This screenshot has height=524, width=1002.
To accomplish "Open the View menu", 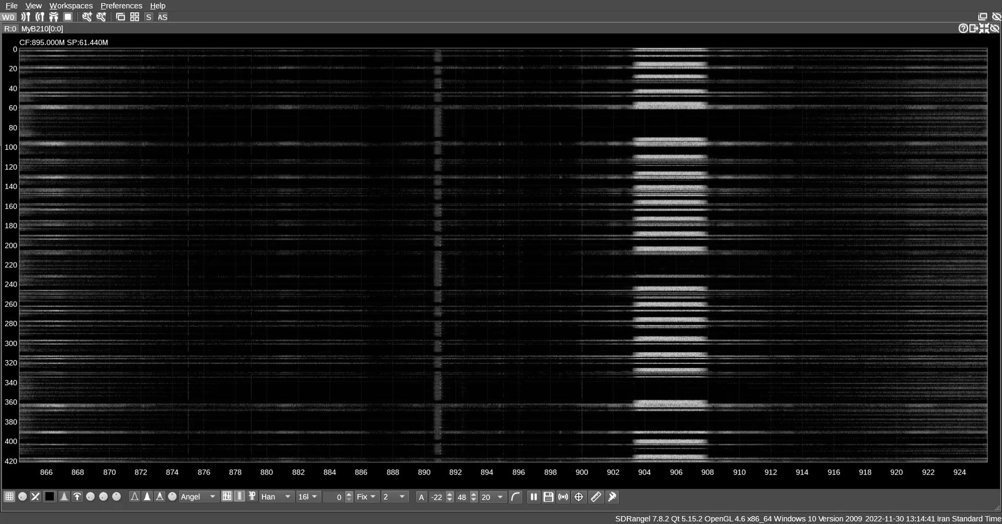I will pyautogui.click(x=33, y=6).
